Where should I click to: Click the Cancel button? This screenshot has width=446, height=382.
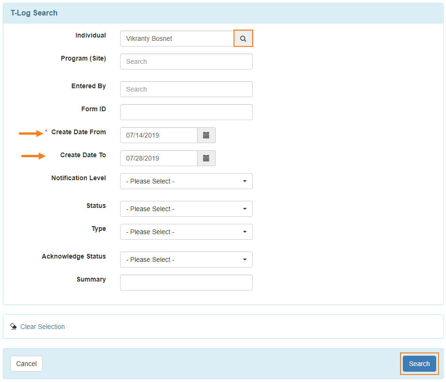26,364
